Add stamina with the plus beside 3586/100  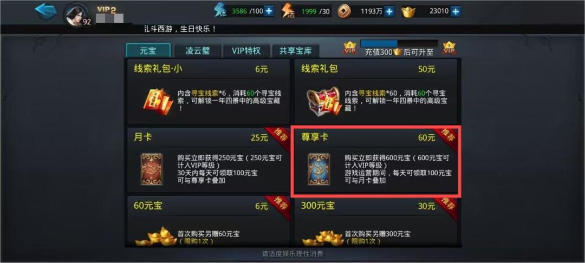pos(269,11)
